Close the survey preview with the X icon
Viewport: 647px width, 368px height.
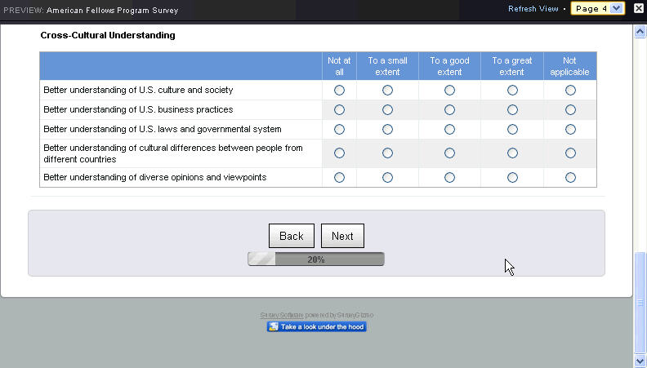click(x=639, y=8)
